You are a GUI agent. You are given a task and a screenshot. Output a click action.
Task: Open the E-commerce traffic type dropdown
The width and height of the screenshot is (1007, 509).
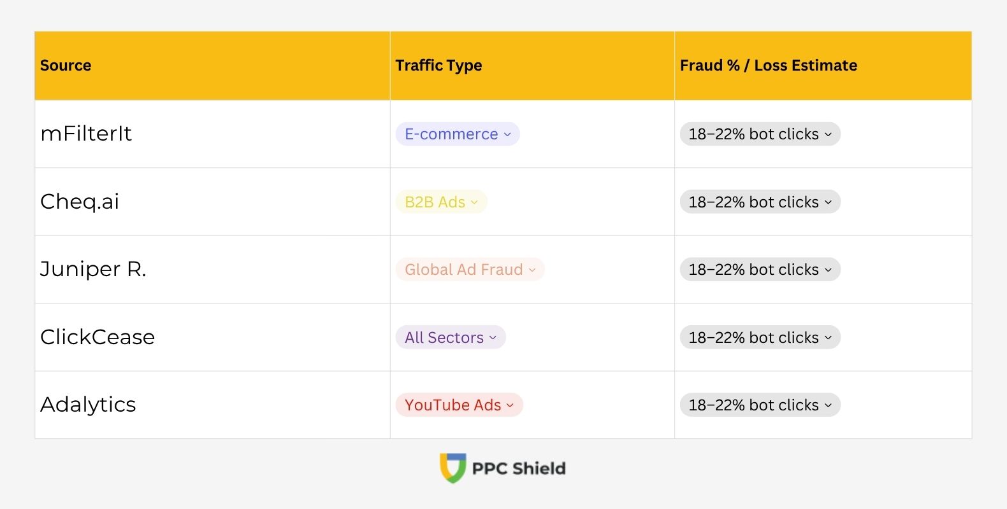point(458,134)
